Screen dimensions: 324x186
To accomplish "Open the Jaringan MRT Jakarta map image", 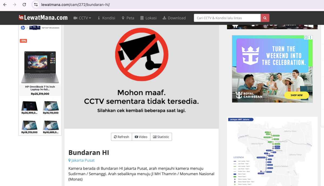I will pos(272,151).
